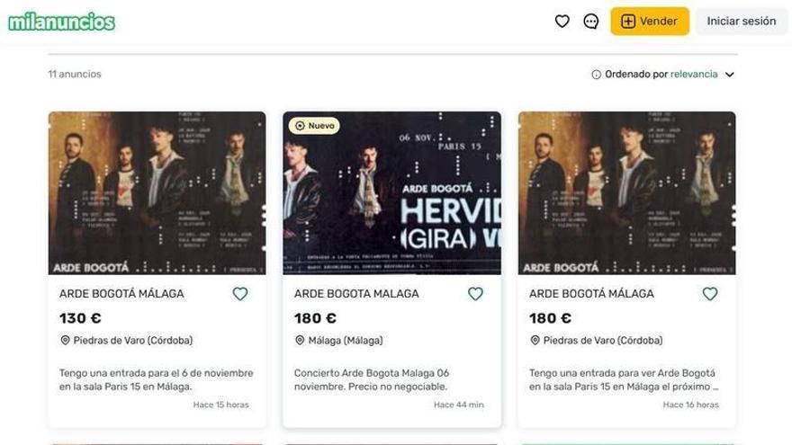Click the Nuevo badge on middle listing
The height and width of the screenshot is (445, 792).
(314, 126)
